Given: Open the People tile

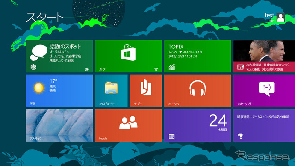Looking at the screenshot, I should (x=128, y=125).
